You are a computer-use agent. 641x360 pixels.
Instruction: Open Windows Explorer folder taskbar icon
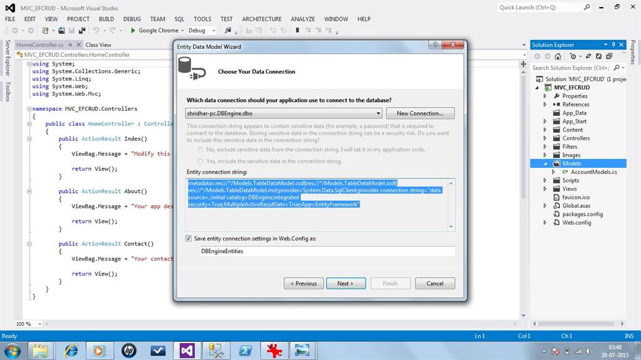pos(40,351)
